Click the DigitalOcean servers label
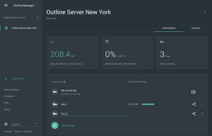212x136 pixels. point(15,17)
